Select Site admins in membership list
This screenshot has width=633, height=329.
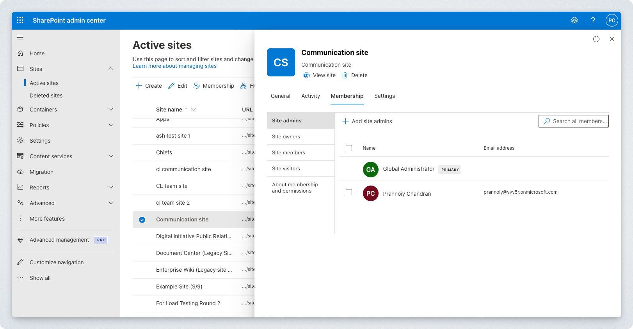tap(301, 120)
